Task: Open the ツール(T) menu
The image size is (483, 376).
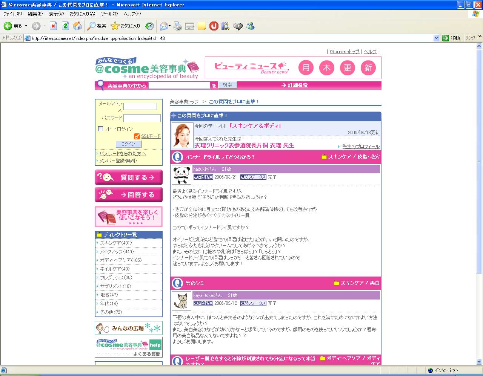Action: point(109,14)
